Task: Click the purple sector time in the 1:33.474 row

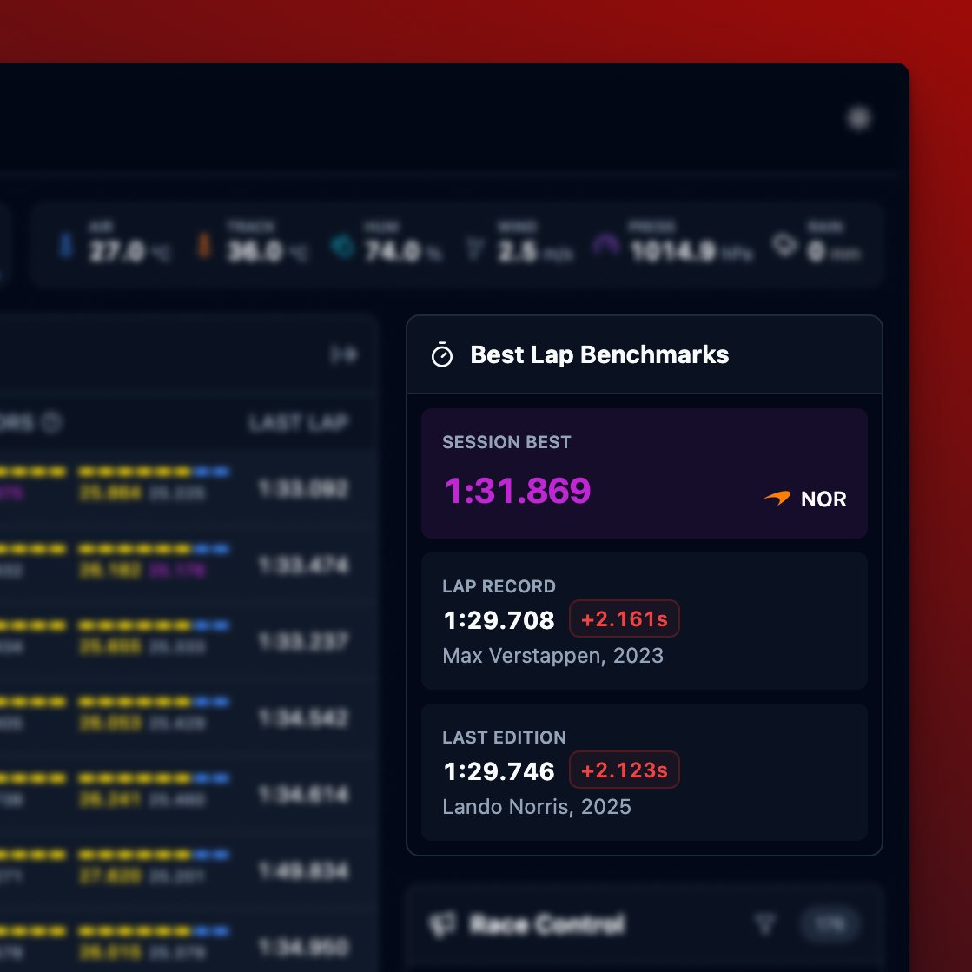Action: pyautogui.click(x=177, y=571)
